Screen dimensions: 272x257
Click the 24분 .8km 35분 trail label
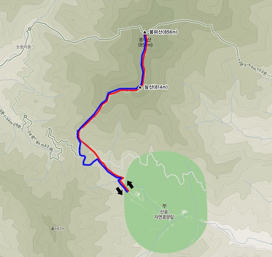click(x=40, y=140)
